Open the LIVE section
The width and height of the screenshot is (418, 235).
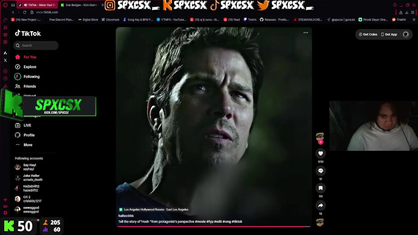pyautogui.click(x=23, y=125)
